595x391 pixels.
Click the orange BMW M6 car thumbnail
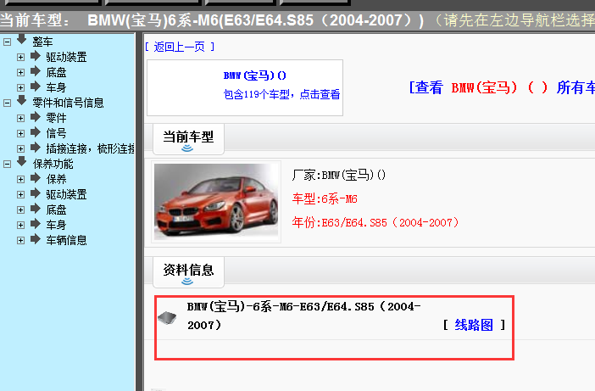tap(216, 202)
